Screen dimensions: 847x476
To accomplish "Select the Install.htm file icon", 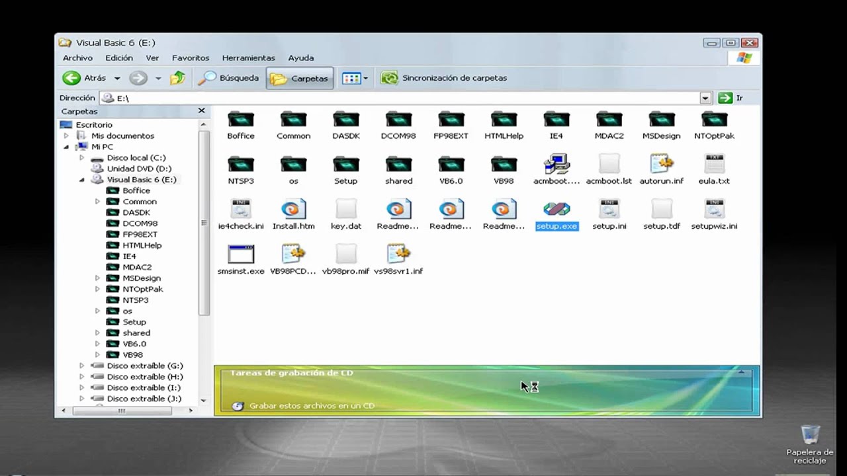I will pyautogui.click(x=293, y=209).
